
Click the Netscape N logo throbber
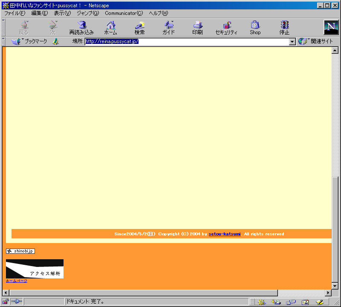[331, 27]
